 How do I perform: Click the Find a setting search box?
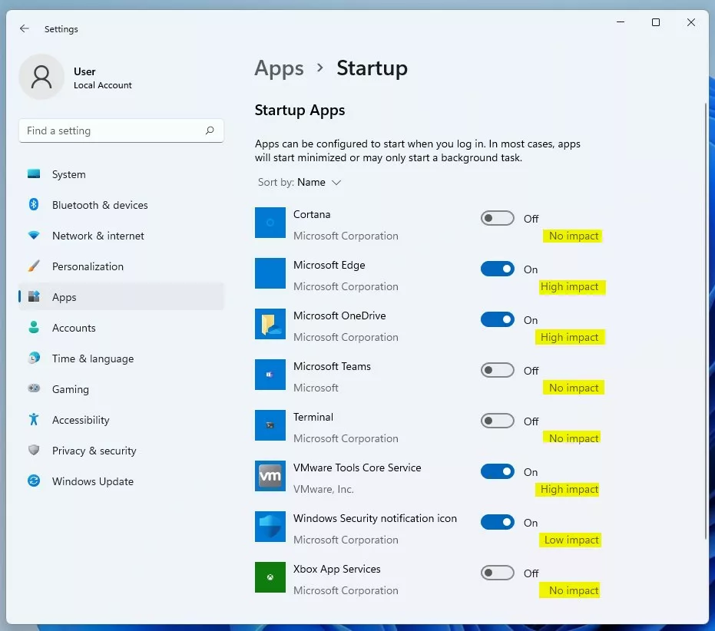(111, 130)
